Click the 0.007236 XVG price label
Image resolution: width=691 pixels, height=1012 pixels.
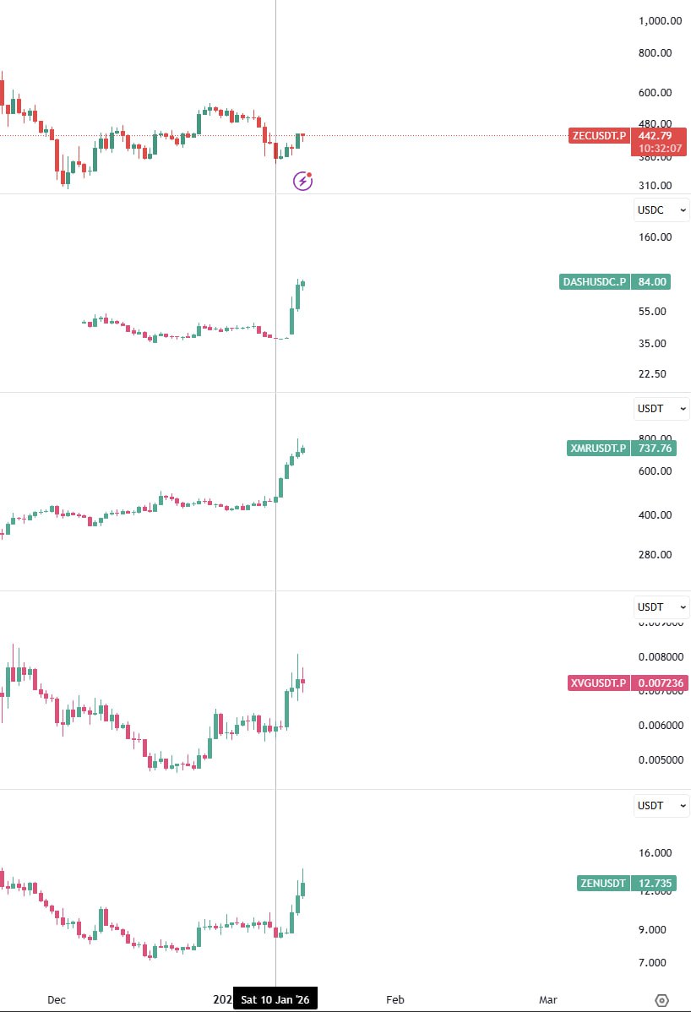point(656,683)
